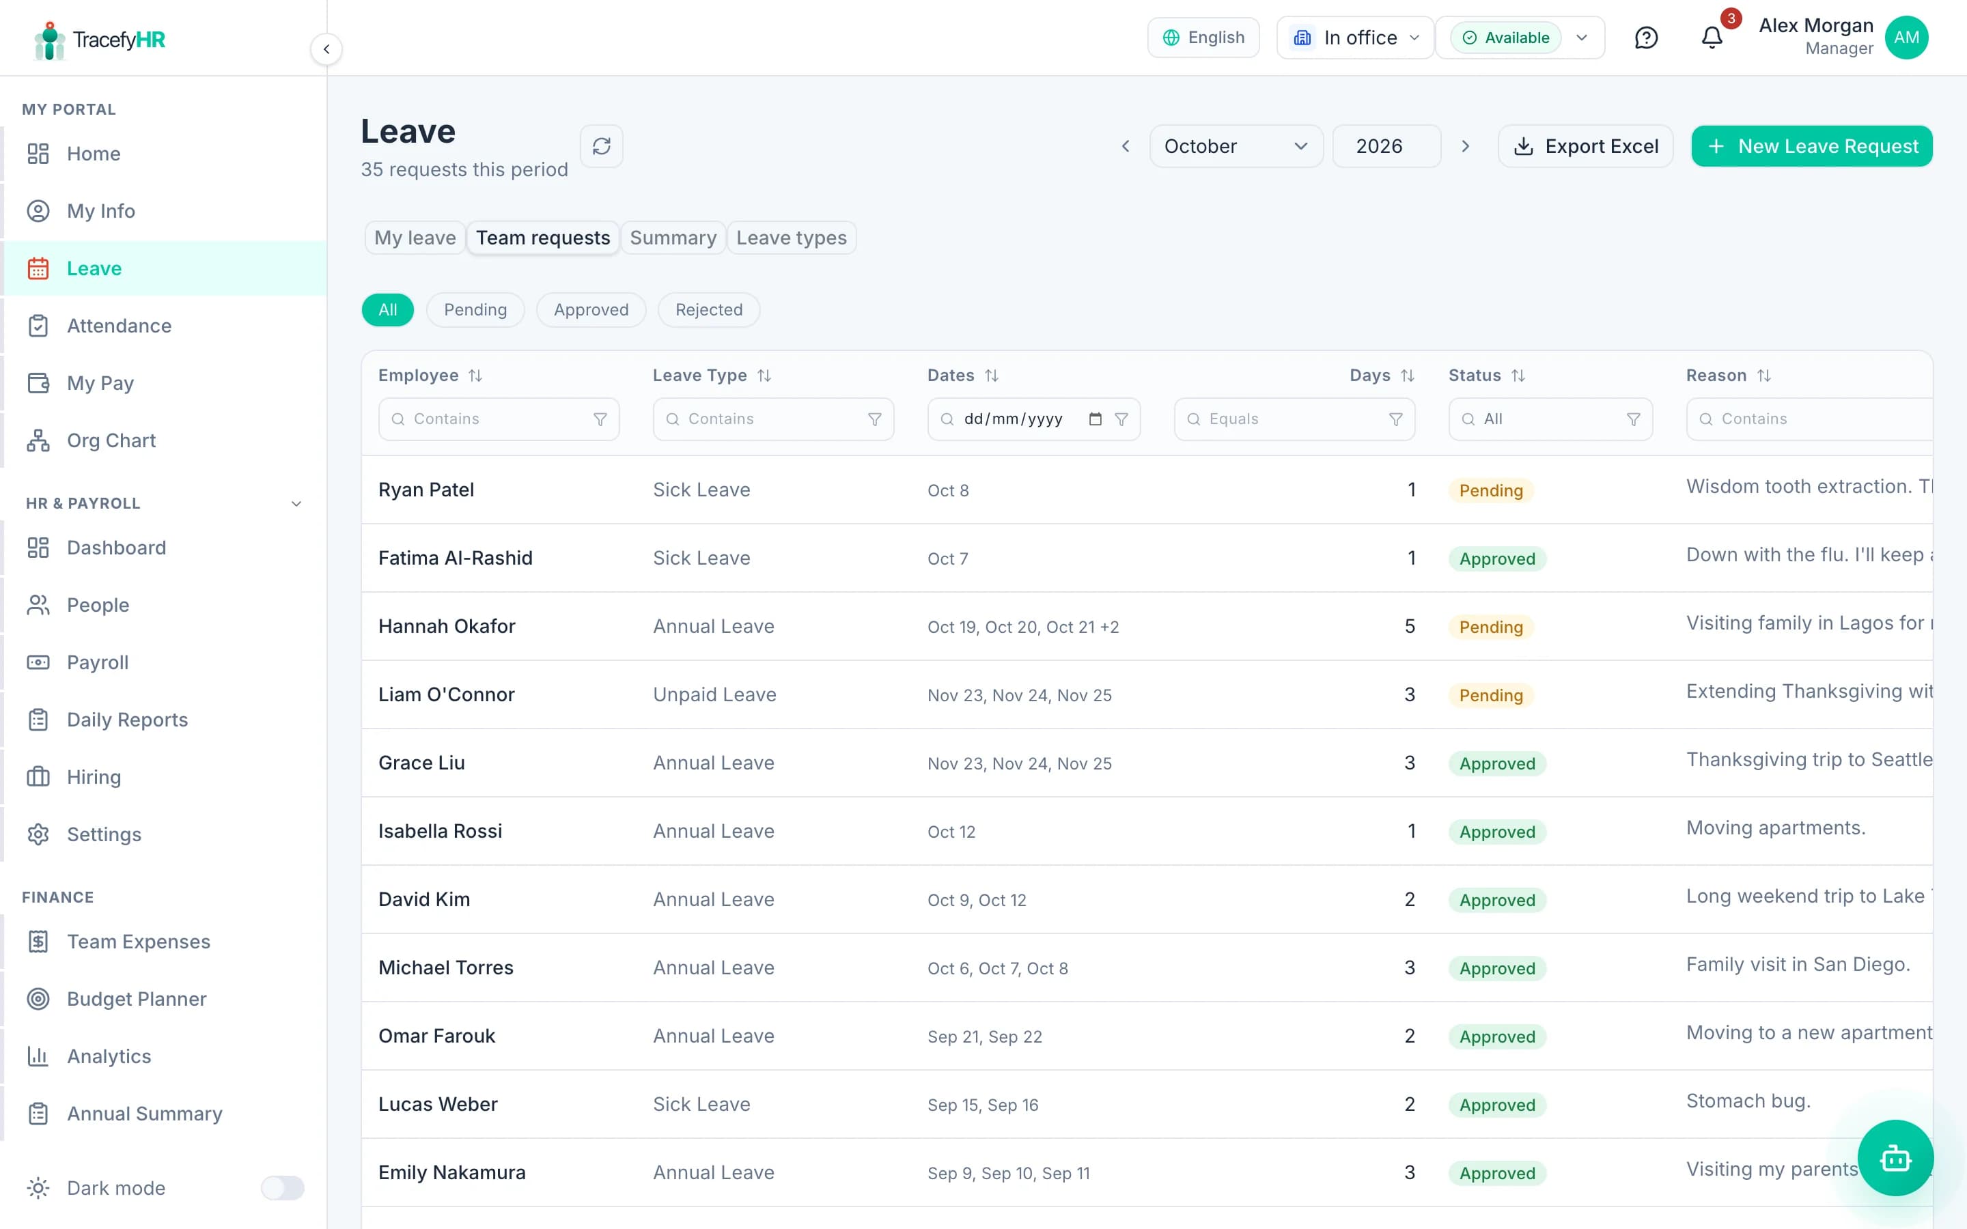
Task: Sort by Dates column arrows
Action: click(x=992, y=376)
